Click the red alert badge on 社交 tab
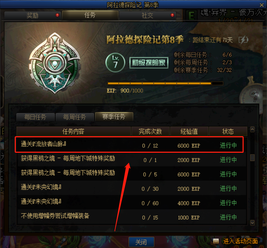Image resolution: width=267 pixels, height=248 pixels. tap(172, 15)
